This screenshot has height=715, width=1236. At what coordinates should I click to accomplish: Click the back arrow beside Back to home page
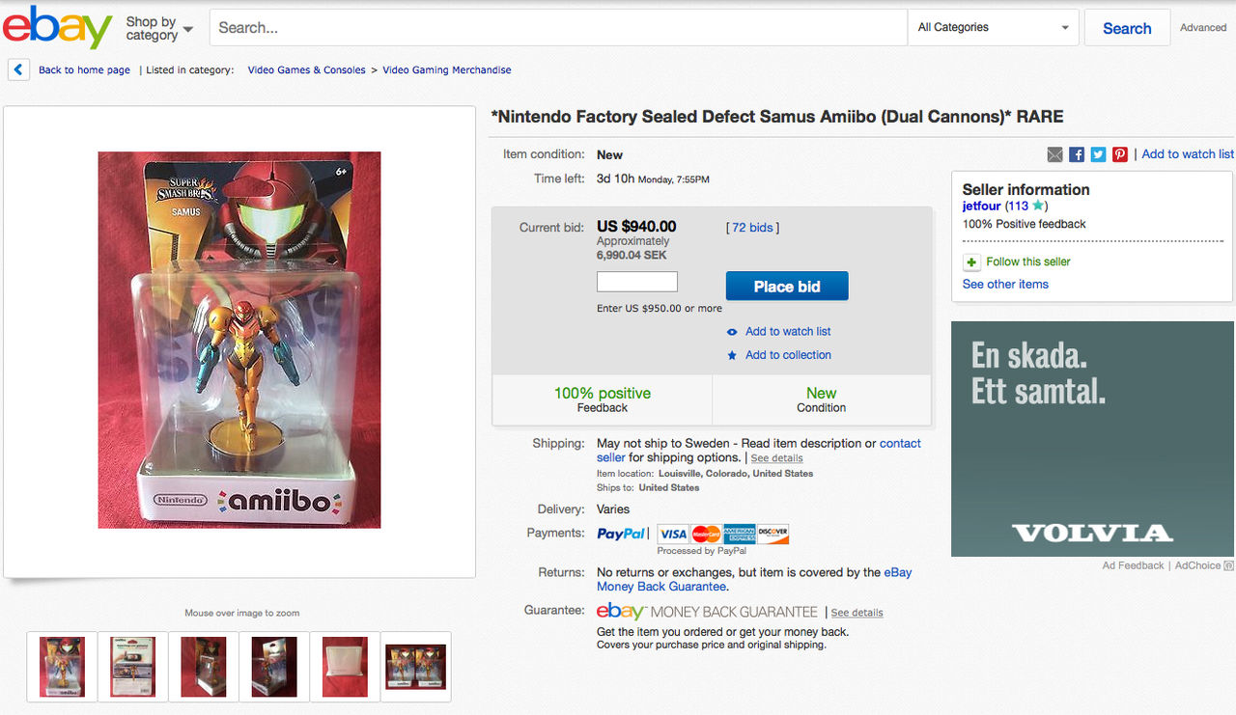point(17,69)
